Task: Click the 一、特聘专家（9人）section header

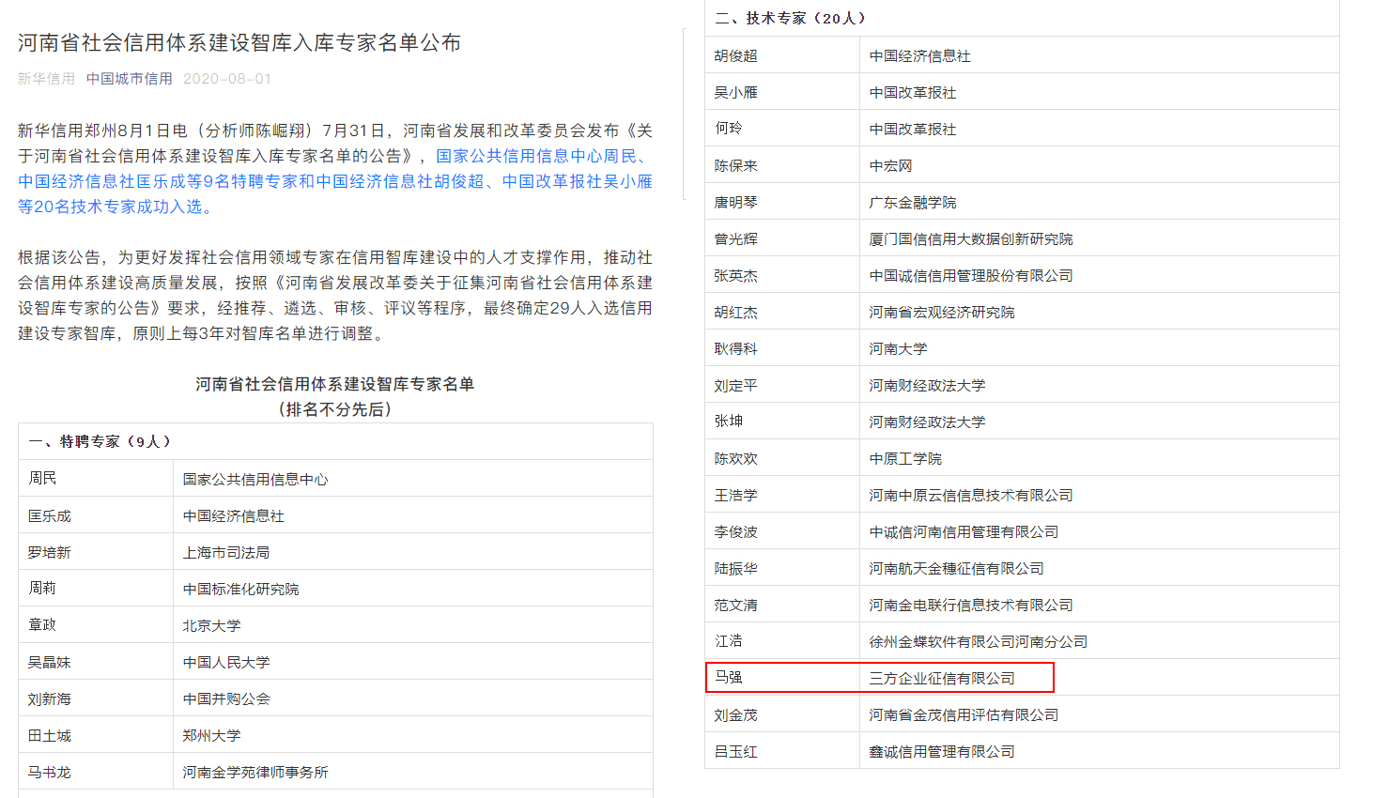Action: tap(100, 441)
